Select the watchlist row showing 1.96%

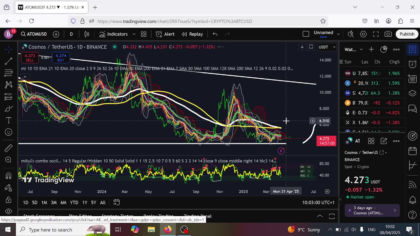pos(372,73)
